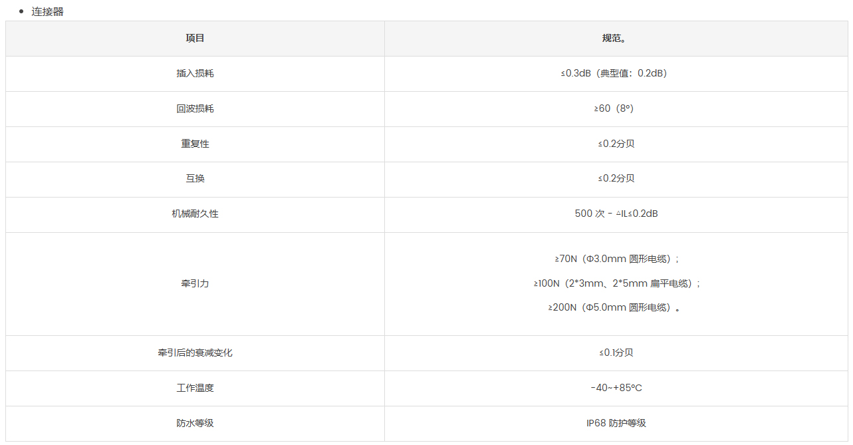Click the 插入损耗 row label

[x=195, y=74]
